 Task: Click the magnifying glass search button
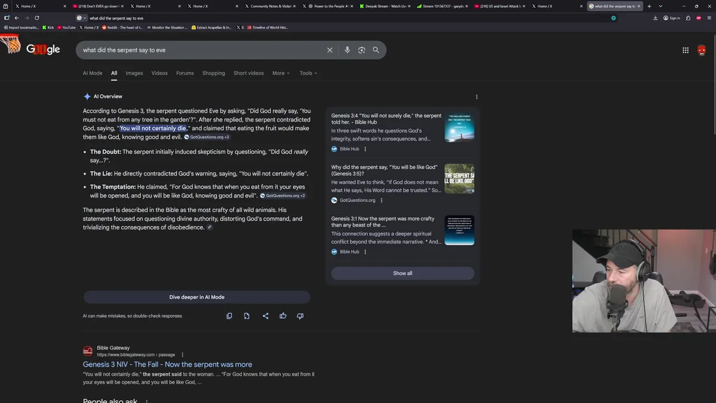pos(376,50)
